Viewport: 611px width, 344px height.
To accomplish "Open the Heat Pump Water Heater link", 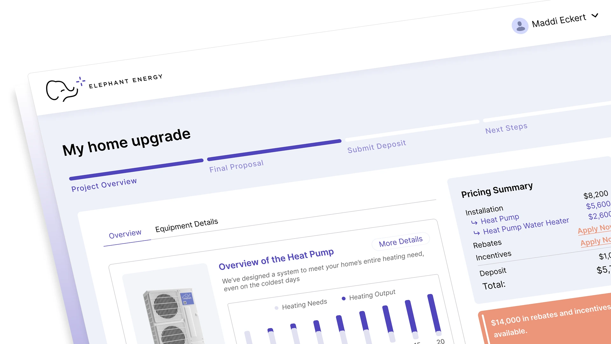I will tap(526, 226).
